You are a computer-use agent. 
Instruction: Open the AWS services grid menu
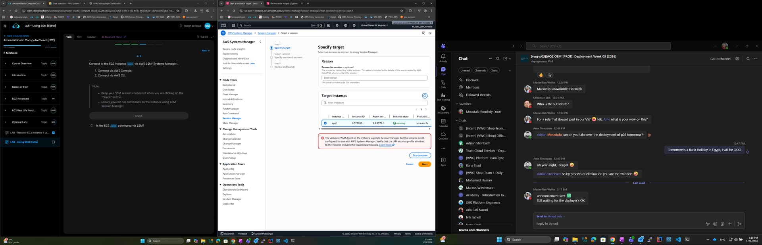click(233, 25)
